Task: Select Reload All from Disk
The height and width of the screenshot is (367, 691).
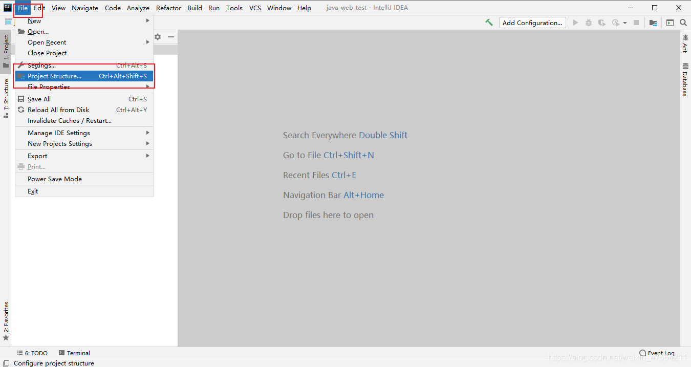Action: 84,110
